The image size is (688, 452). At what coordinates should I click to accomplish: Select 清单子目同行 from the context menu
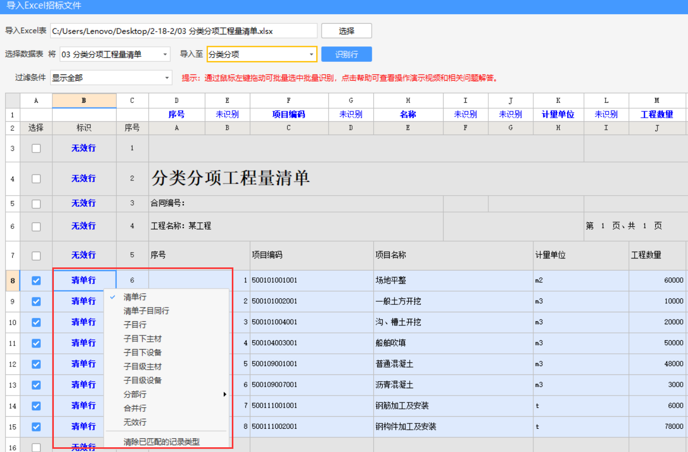coord(146,311)
